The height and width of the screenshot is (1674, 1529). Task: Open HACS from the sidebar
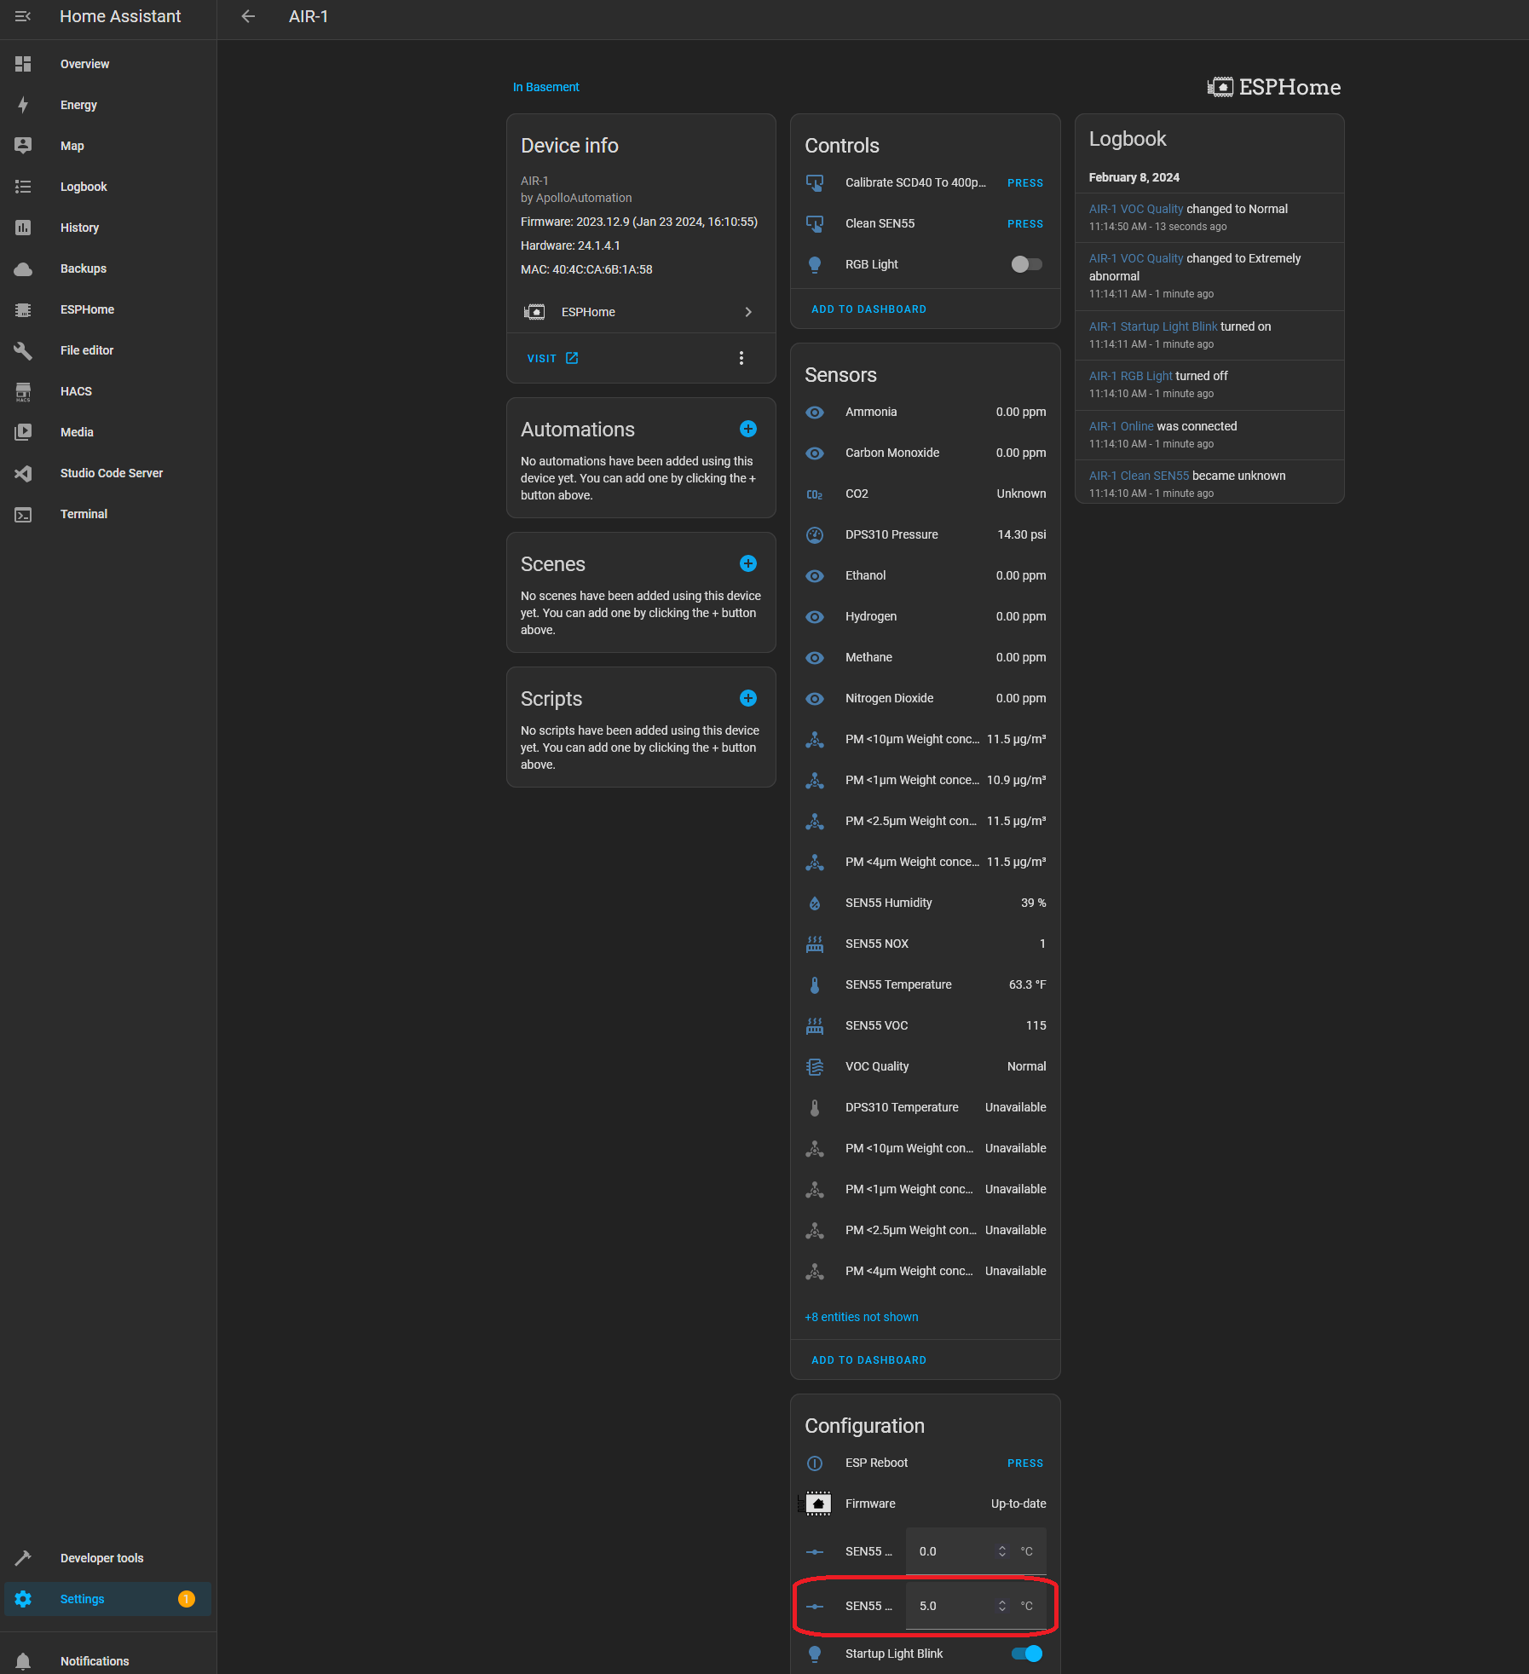(76, 392)
